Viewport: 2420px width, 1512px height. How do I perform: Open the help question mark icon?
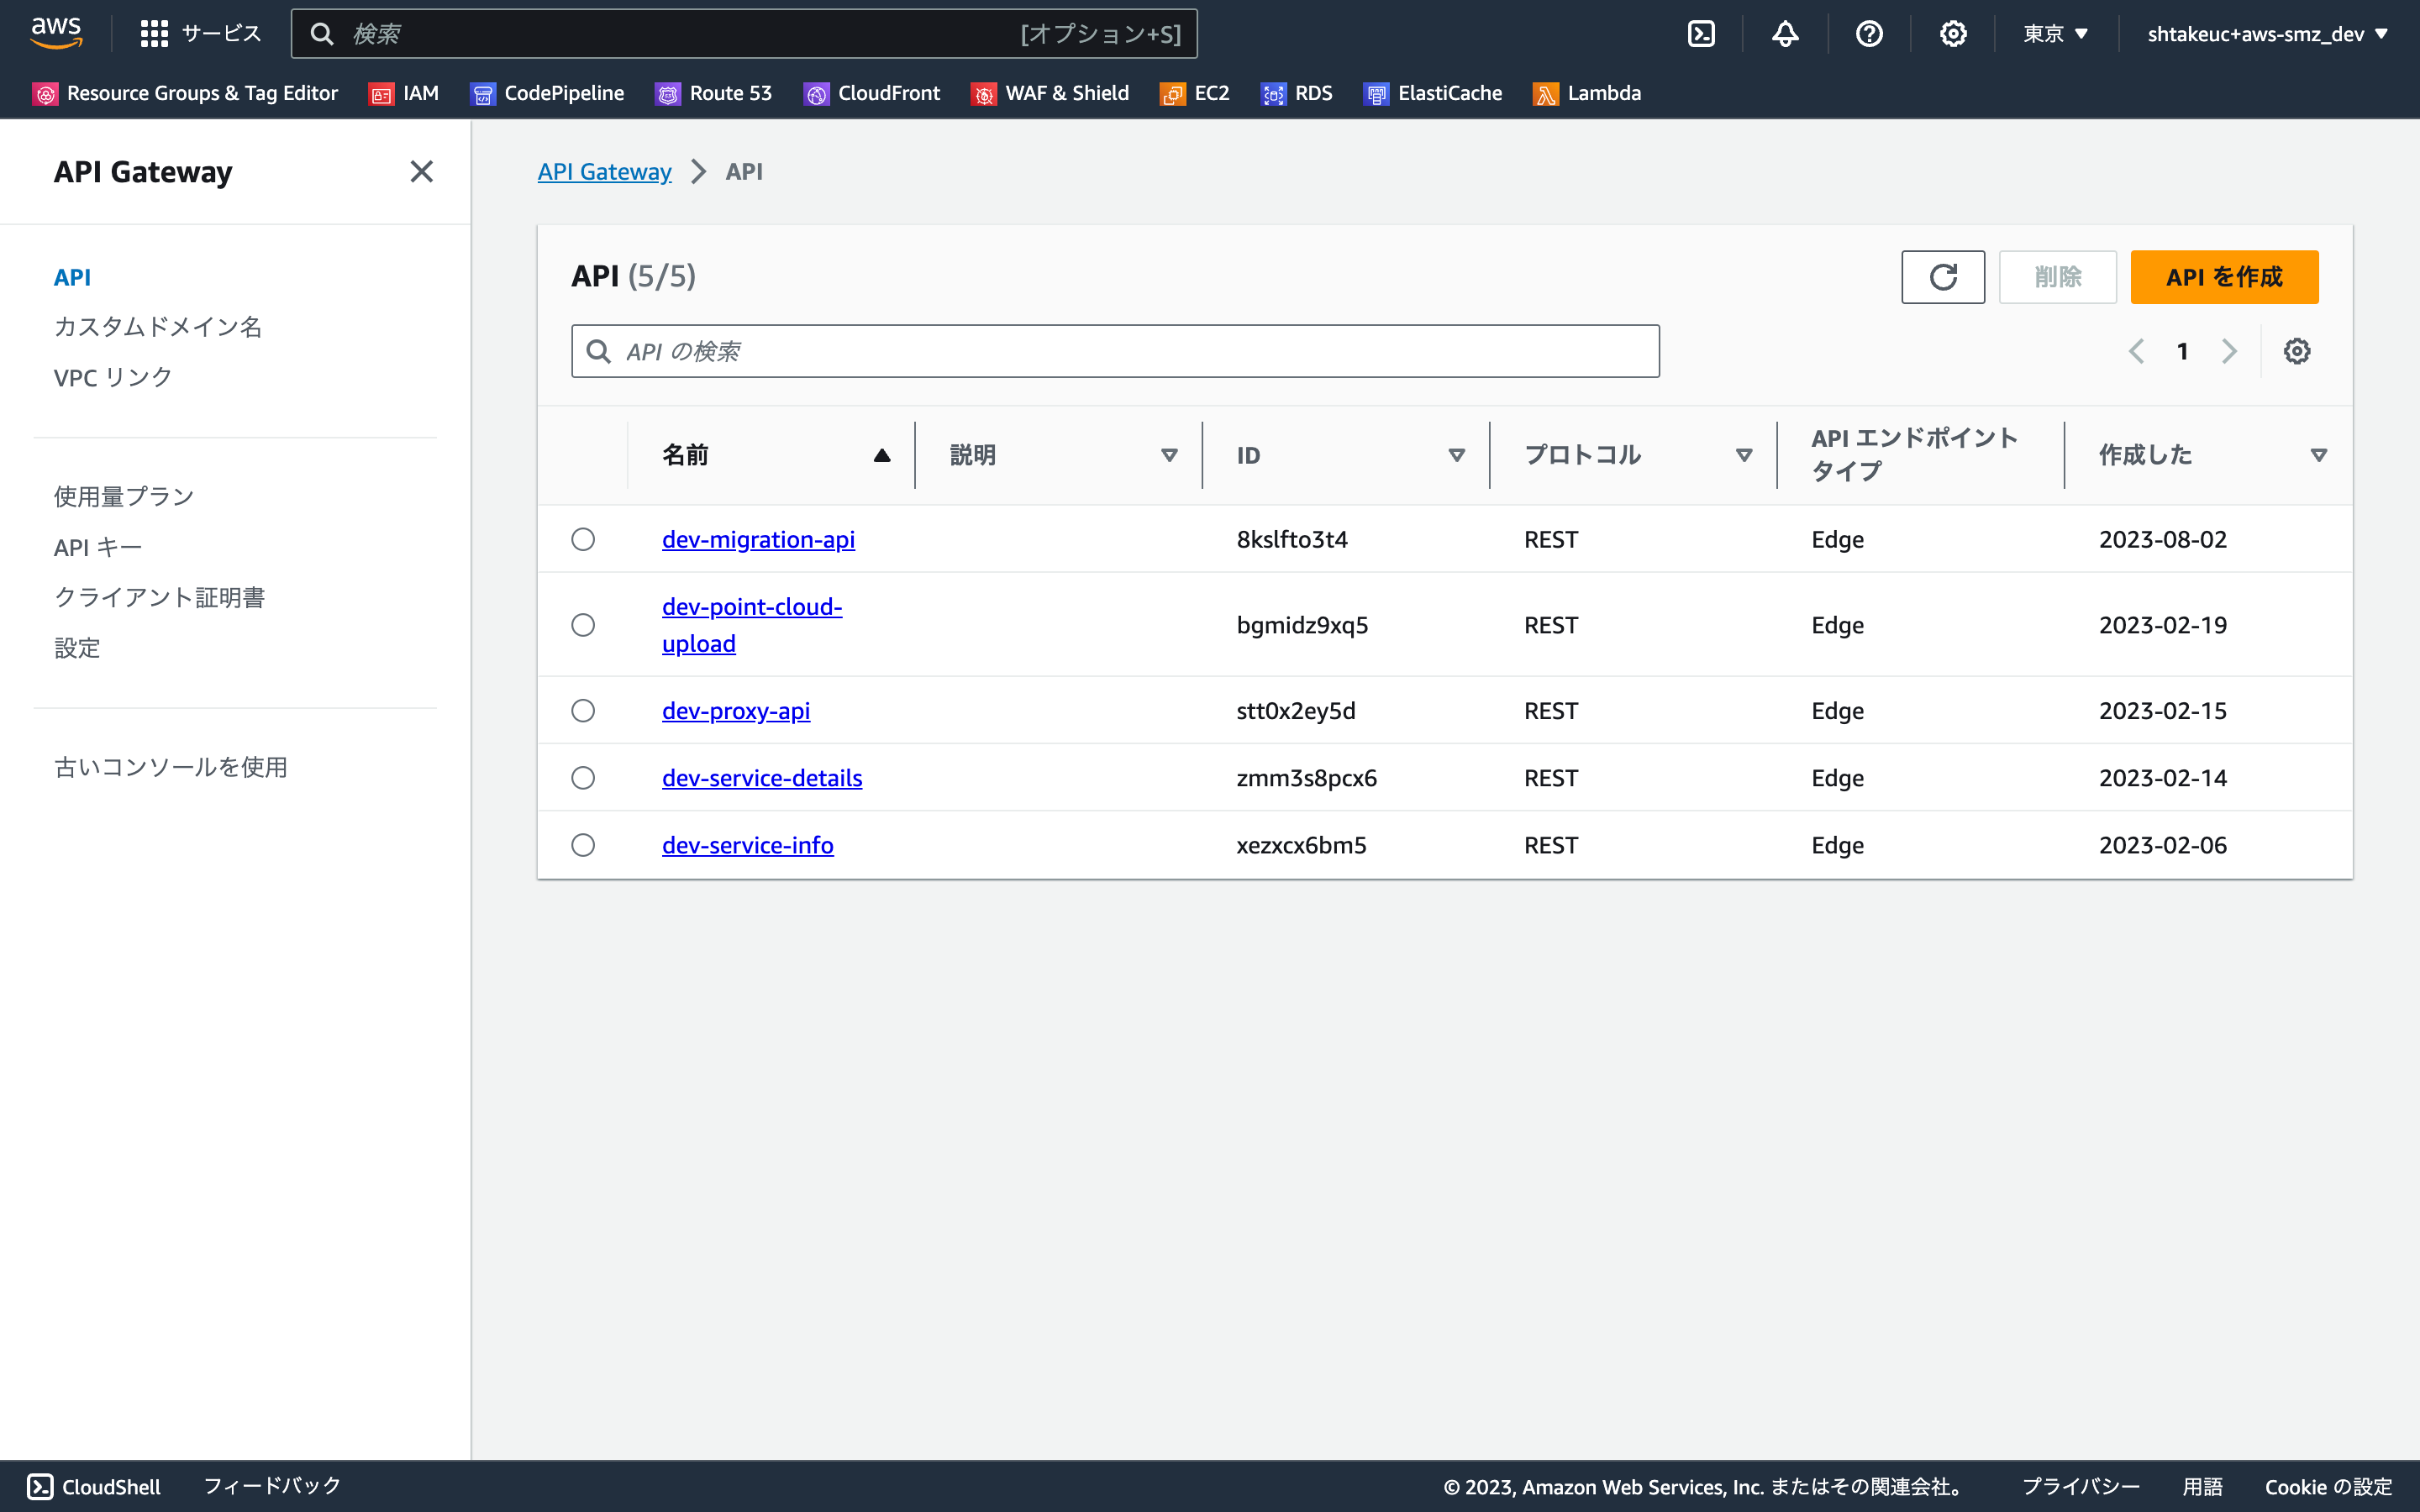pos(1870,33)
